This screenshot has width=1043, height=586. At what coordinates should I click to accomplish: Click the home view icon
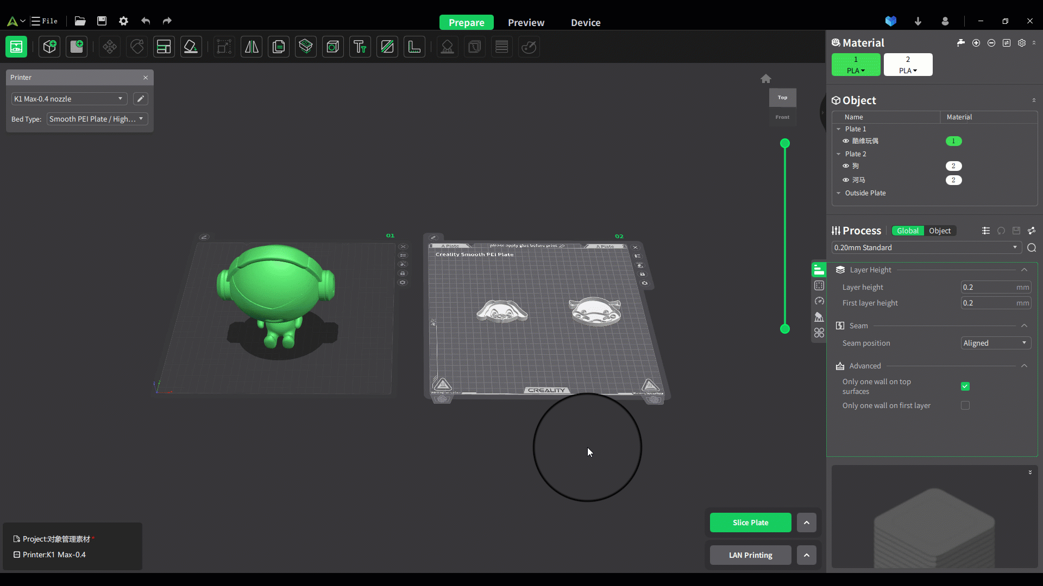pyautogui.click(x=765, y=79)
